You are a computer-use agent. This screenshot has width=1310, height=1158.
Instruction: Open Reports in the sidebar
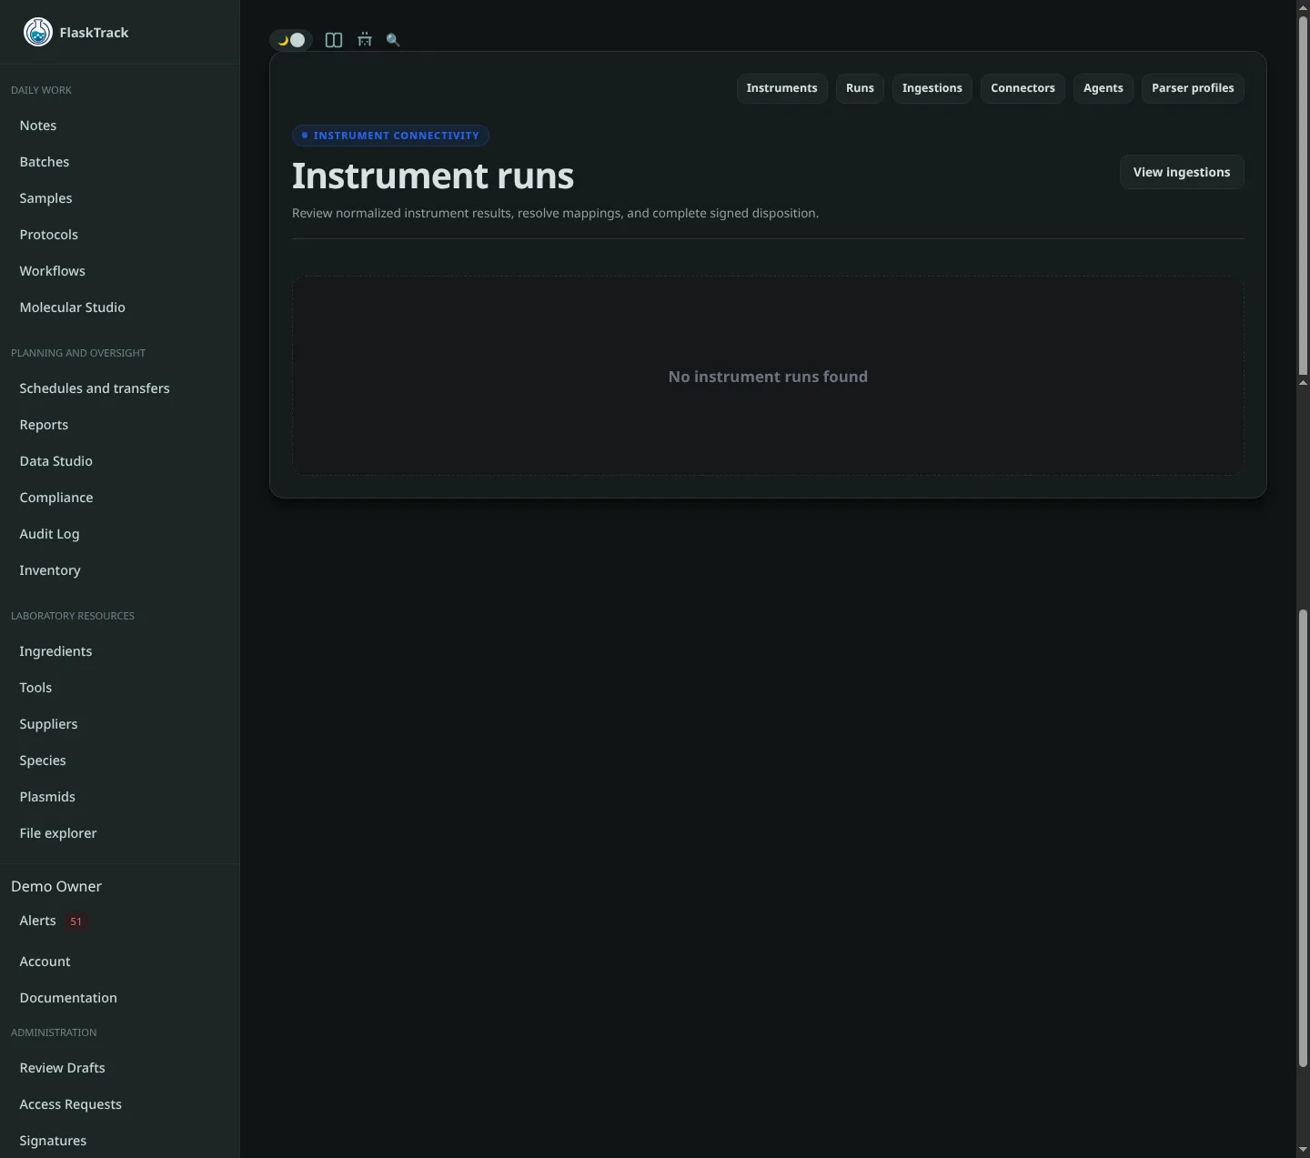pyautogui.click(x=119, y=425)
